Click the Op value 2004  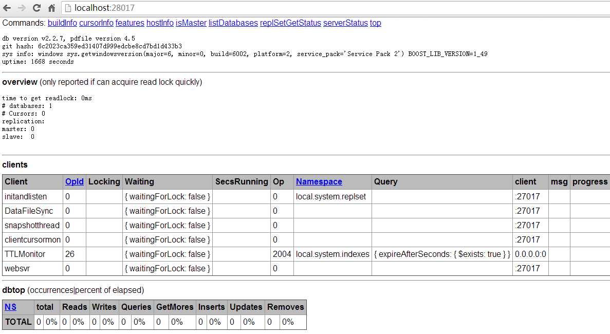coord(282,254)
